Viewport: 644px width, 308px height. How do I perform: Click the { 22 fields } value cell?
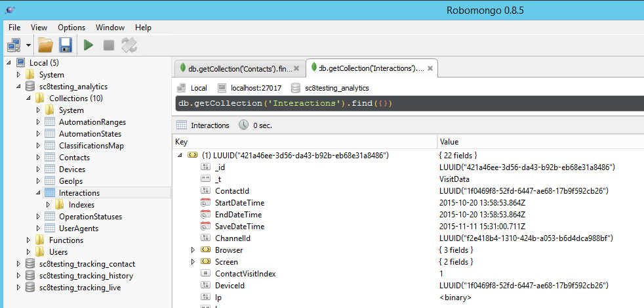tap(458, 156)
